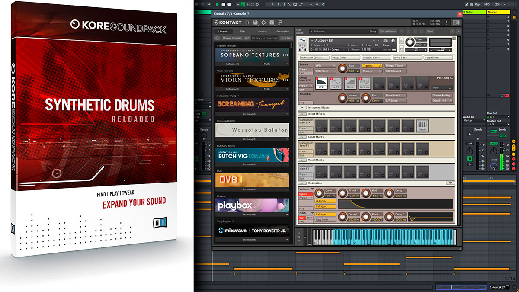The image size is (519, 292).
Task: Open the Amplifier Output: st.1 dropdown
Action: tap(442, 100)
